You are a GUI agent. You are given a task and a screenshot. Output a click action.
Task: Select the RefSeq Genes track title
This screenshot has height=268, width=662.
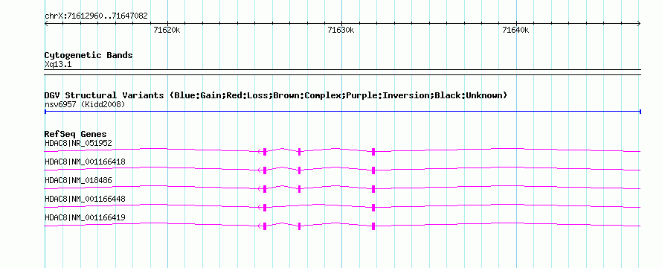[x=76, y=134]
